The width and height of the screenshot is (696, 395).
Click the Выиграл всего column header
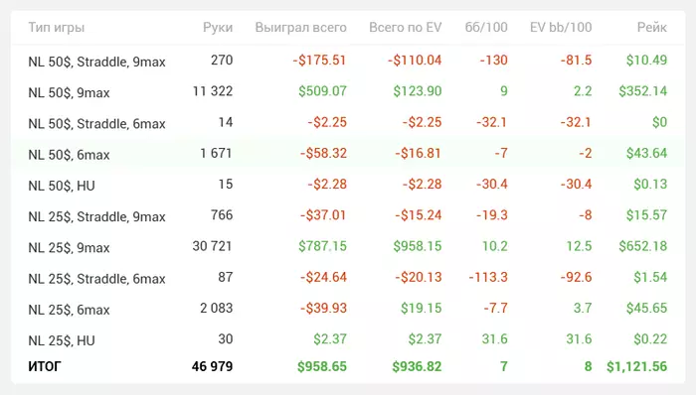click(300, 28)
